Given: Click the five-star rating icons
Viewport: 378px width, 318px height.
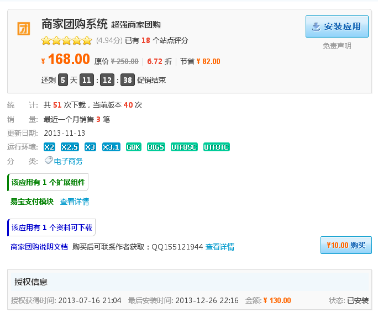Looking at the screenshot, I should tap(67, 40).
